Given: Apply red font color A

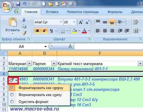Looking at the screenshot, I should click(84, 31).
